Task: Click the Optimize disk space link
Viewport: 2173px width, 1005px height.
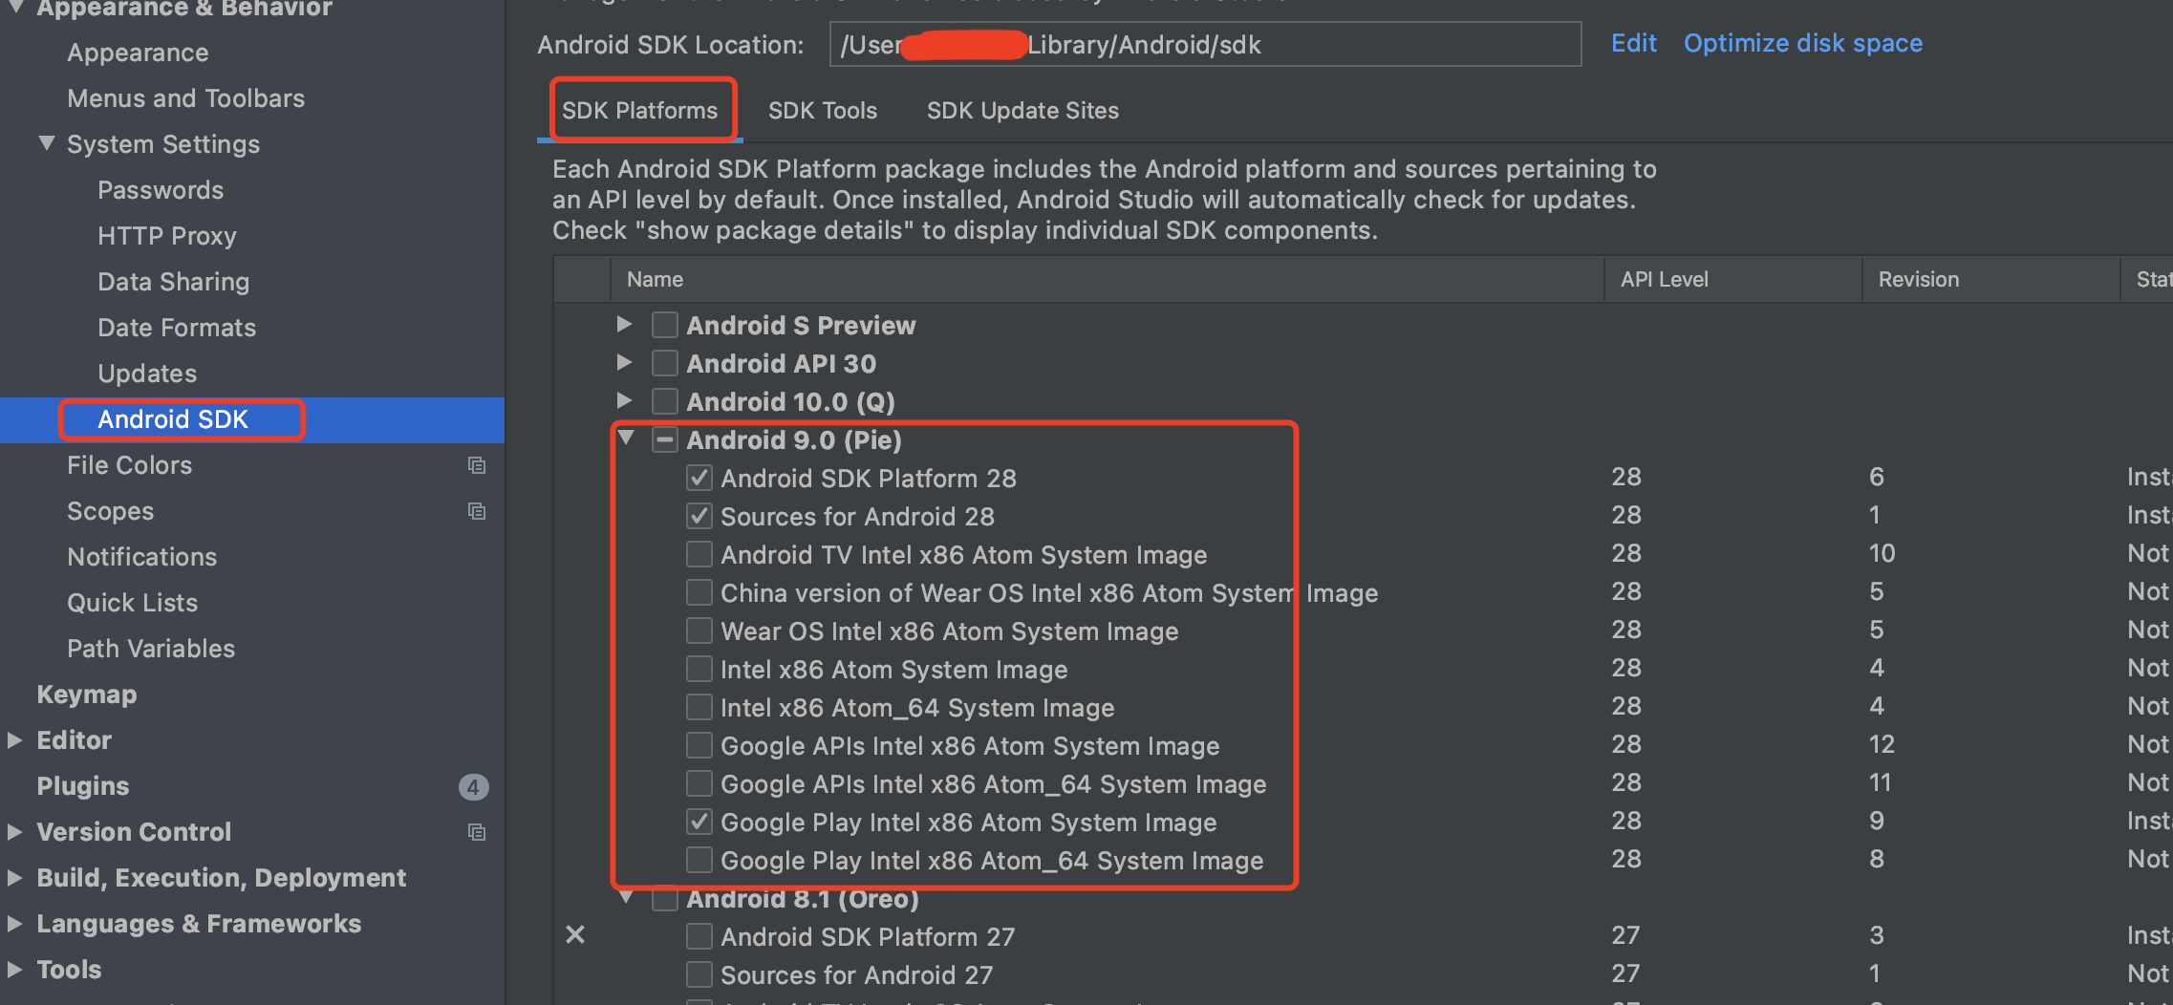Action: point(1803,43)
